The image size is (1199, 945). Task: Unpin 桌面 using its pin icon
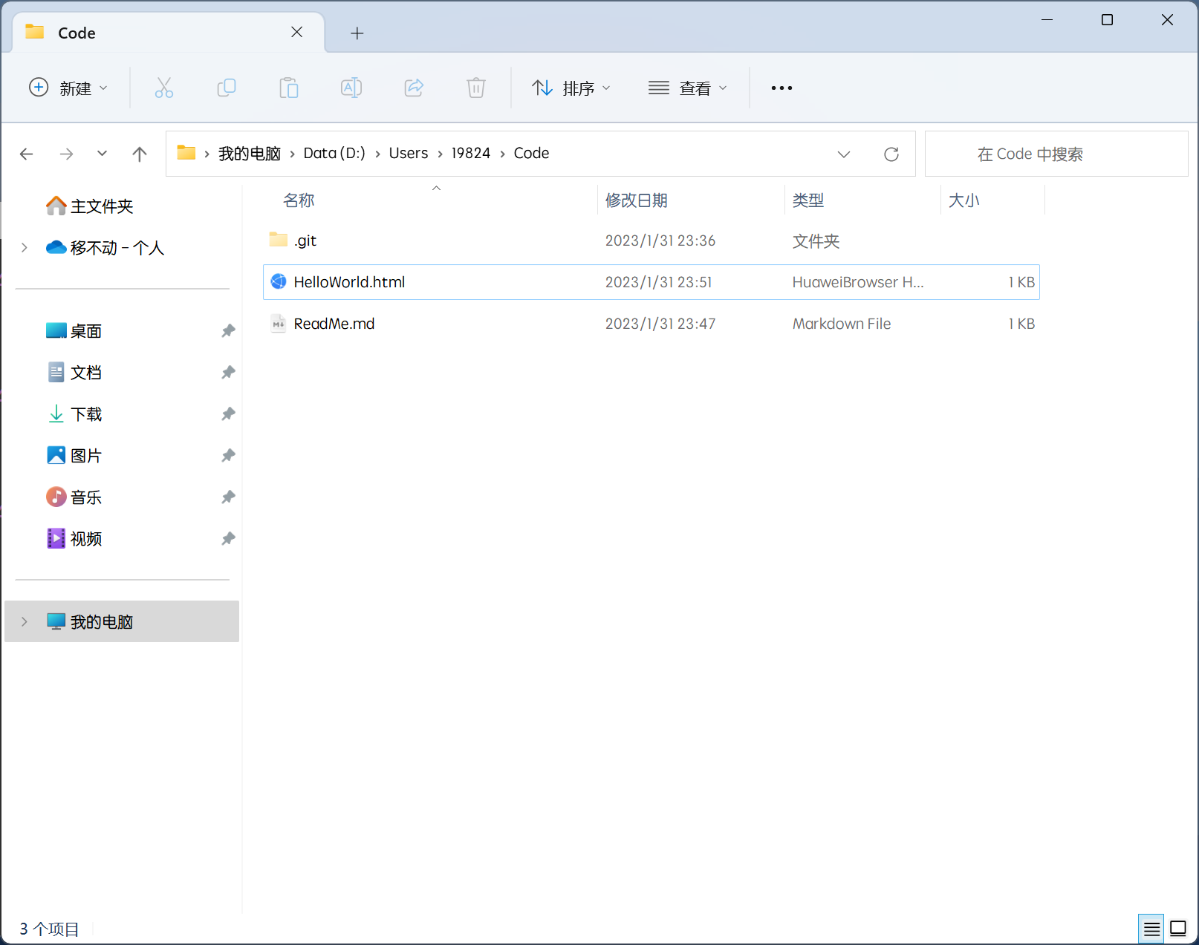tap(228, 330)
